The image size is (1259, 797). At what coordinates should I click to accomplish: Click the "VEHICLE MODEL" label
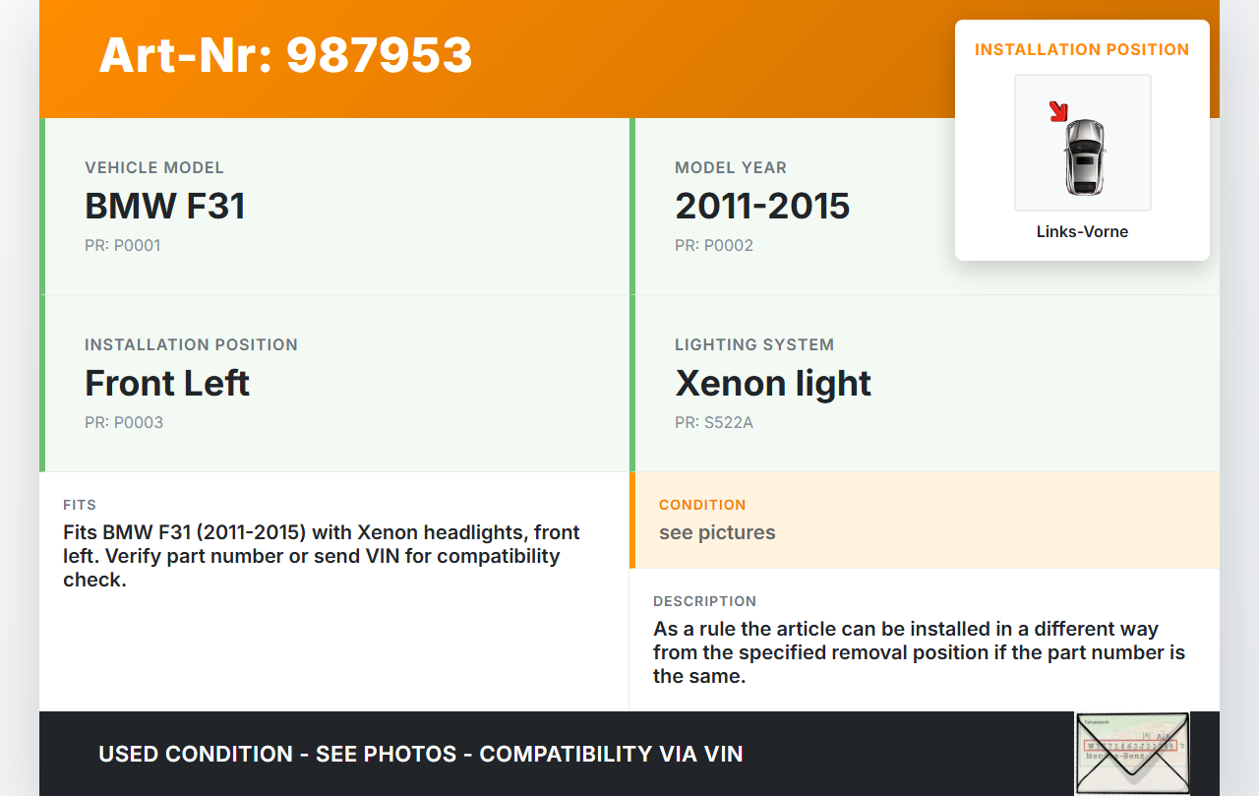154,168
